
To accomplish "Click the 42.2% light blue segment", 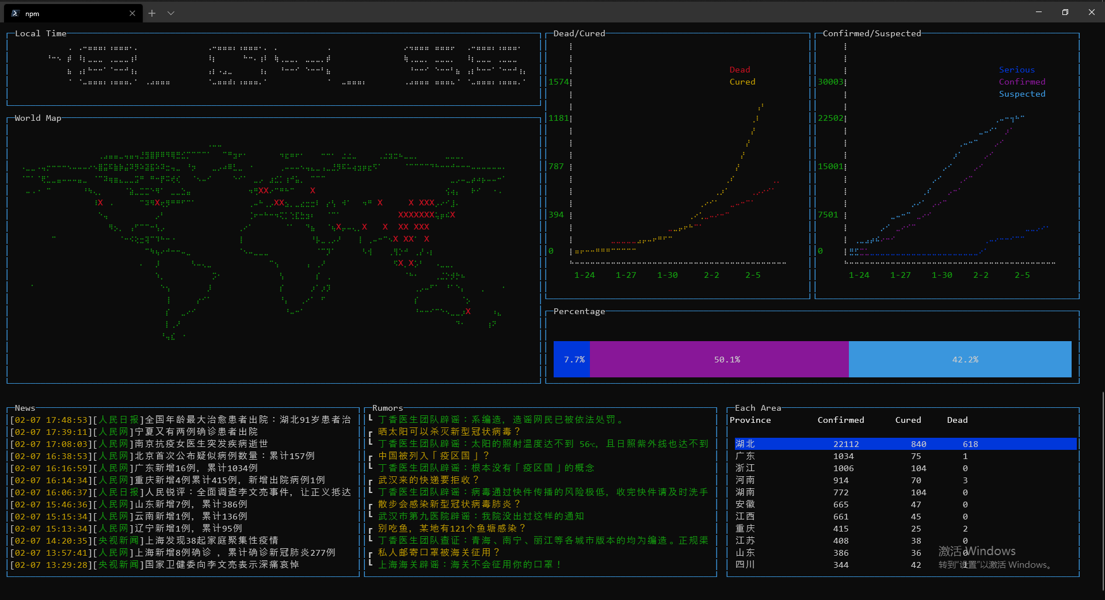I will [x=960, y=360].
